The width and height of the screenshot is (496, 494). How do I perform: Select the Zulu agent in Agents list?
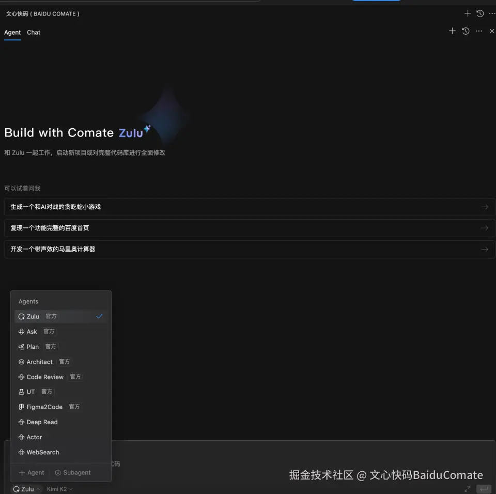pos(61,316)
